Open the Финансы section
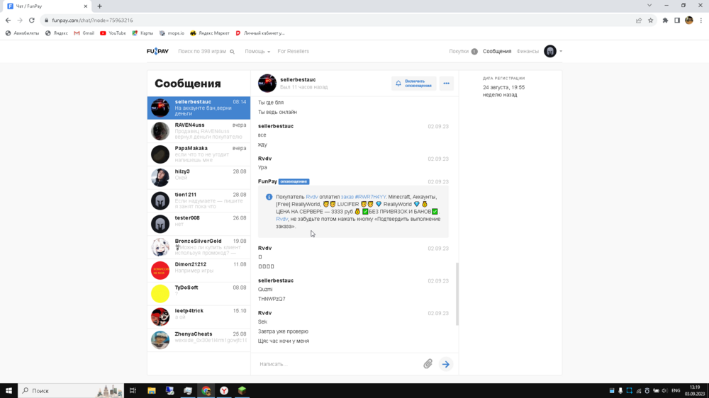 (x=527, y=51)
